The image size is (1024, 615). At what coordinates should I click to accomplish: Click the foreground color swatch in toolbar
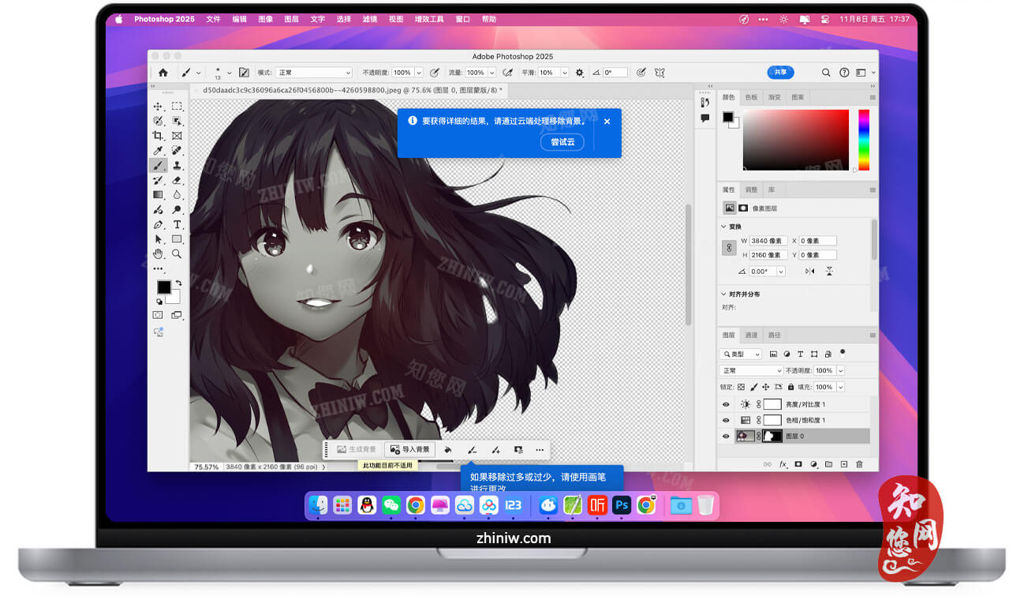(163, 287)
